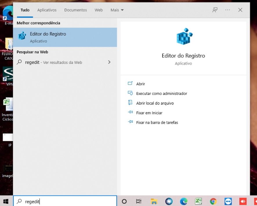Click the pin icon beside Fixar na barra de tarefas
The width and height of the screenshot is (257, 206).
click(130, 122)
